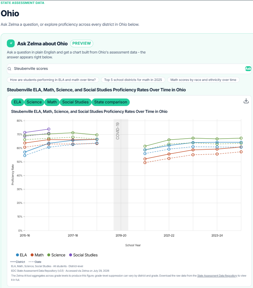Viewport: 253px width, 288px height.
Task: Click the Zelma sparkle logo icon
Action: 11,43
